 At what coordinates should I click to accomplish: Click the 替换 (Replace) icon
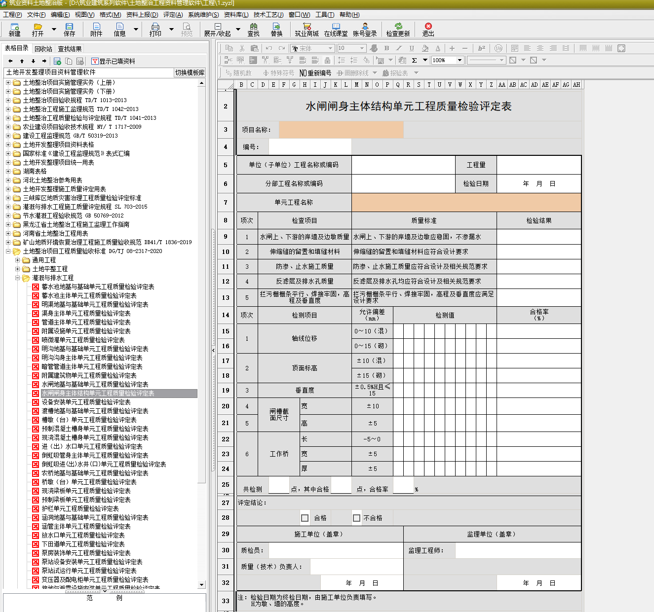coord(276,30)
